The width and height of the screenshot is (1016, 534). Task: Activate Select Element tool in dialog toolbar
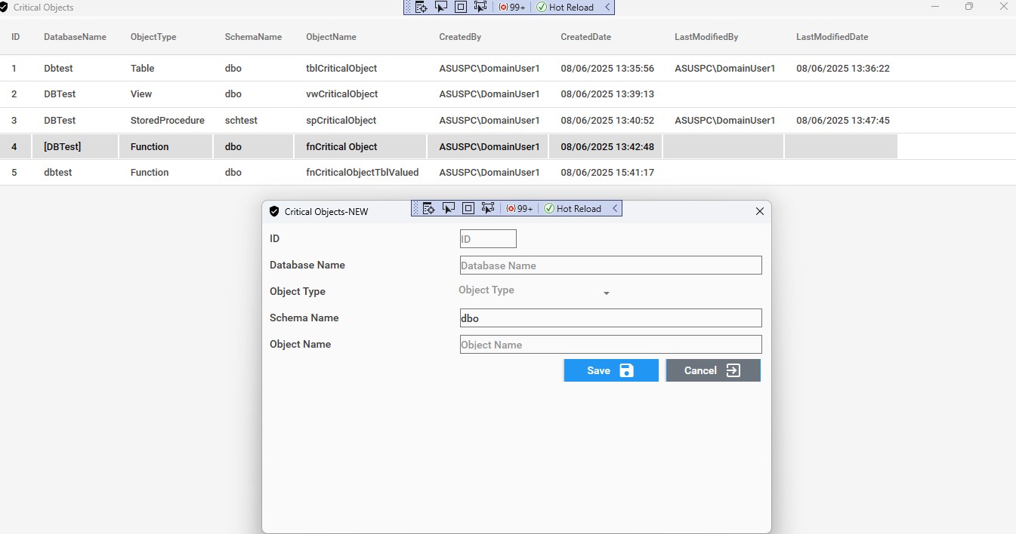tap(449, 208)
